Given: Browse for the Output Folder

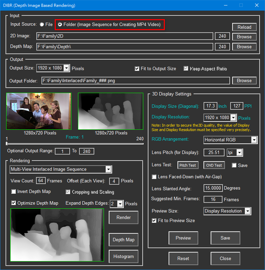Looking at the screenshot, I should (x=244, y=80).
